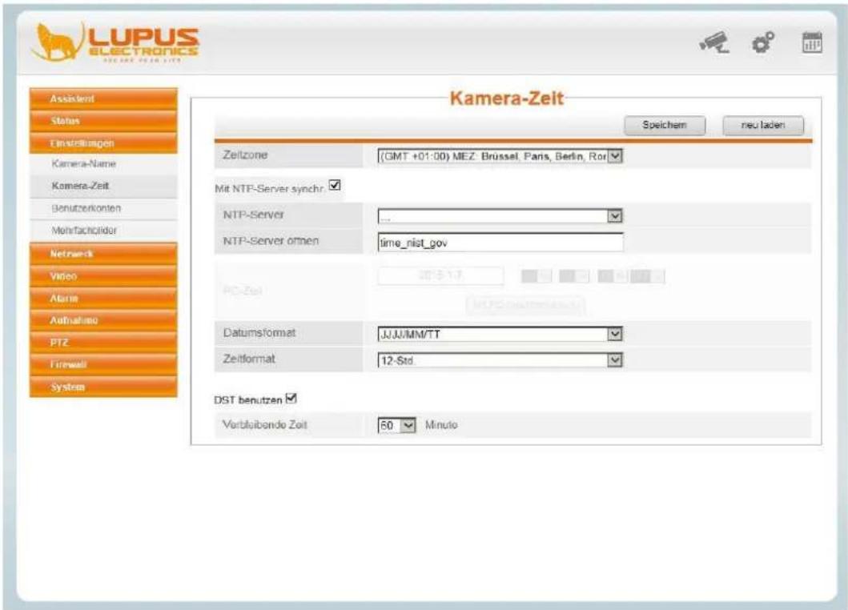Open the Assistent menu
848x610 pixels.
tap(103, 99)
